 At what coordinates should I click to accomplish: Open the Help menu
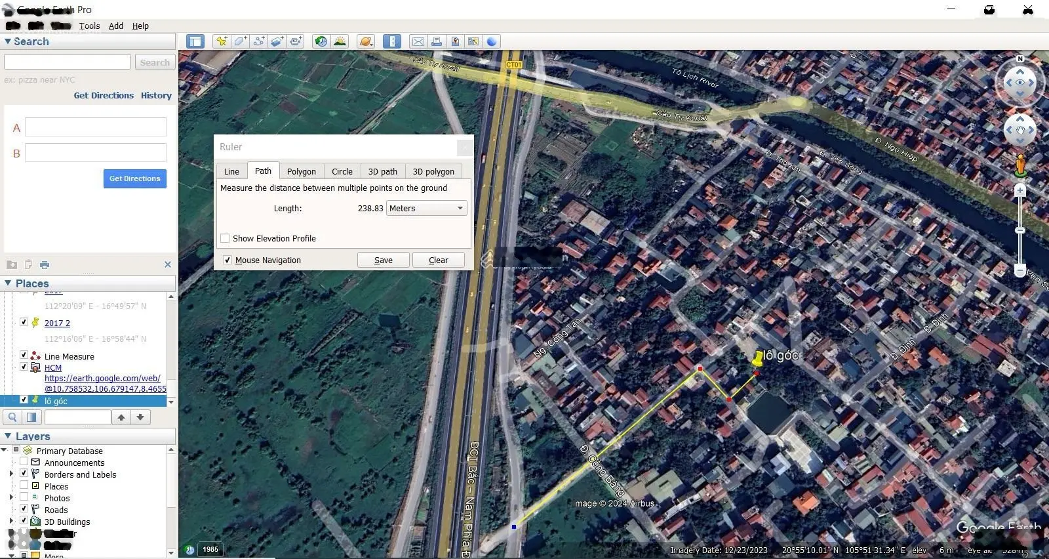click(140, 26)
